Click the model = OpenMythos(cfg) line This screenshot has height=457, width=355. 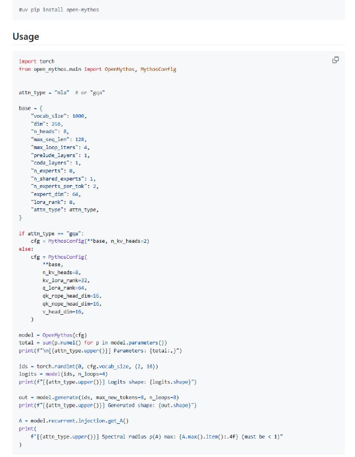coord(53,335)
